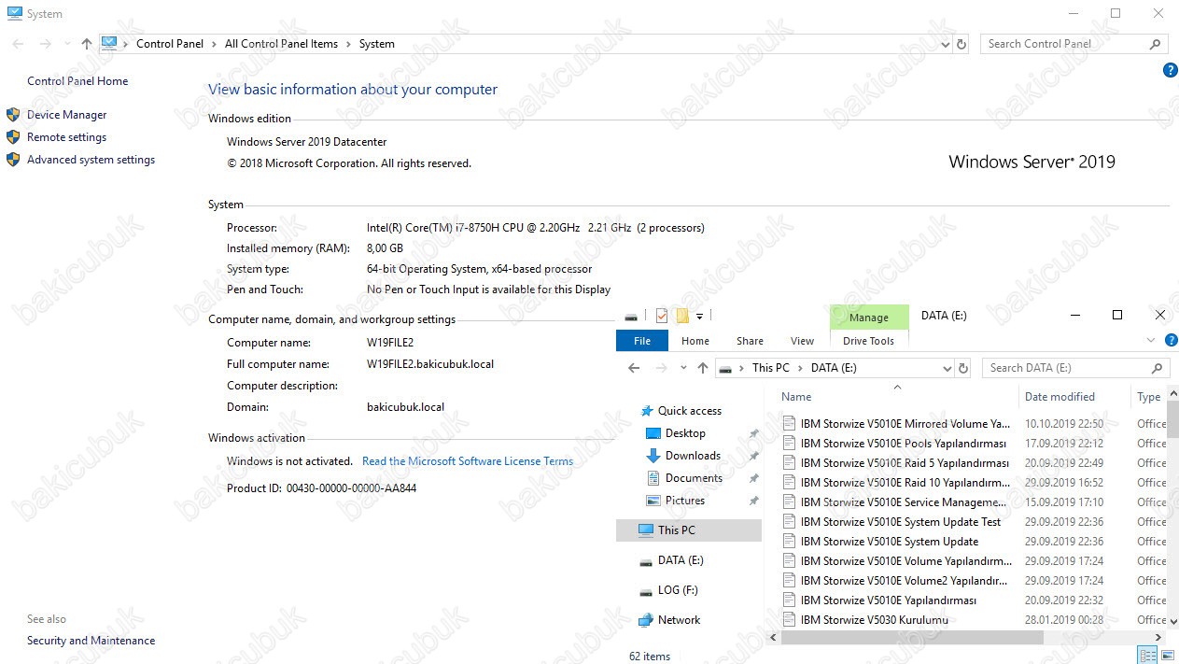Click Read the Microsoft Software License Terms
Viewport: 1179px width, 664px height.
tap(467, 461)
